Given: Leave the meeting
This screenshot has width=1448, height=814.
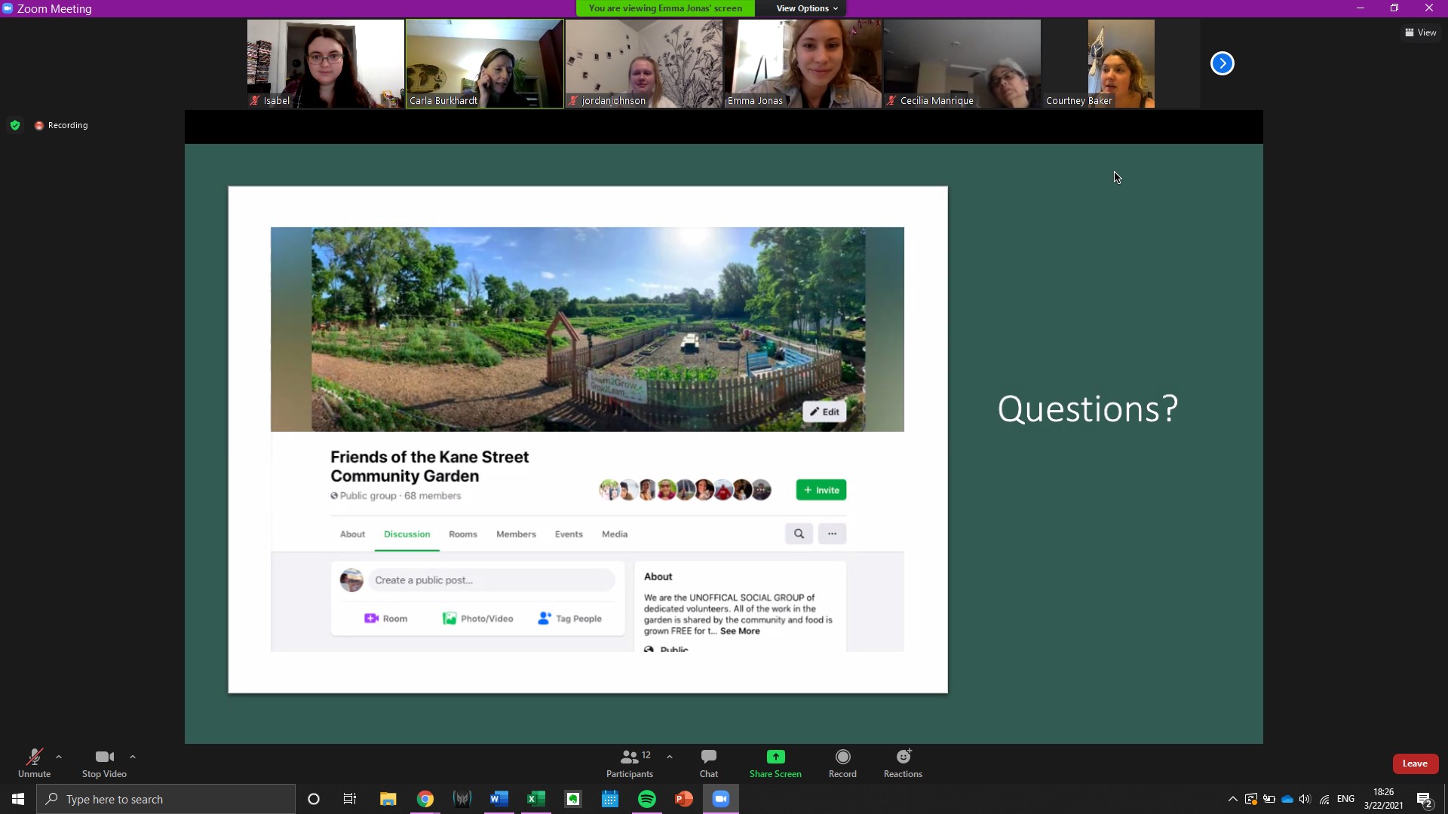Looking at the screenshot, I should [x=1415, y=764].
